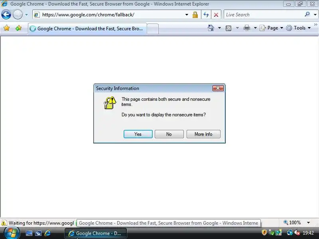Click the security shield tray icon
Screen dimensions: 319x239
click(264, 233)
